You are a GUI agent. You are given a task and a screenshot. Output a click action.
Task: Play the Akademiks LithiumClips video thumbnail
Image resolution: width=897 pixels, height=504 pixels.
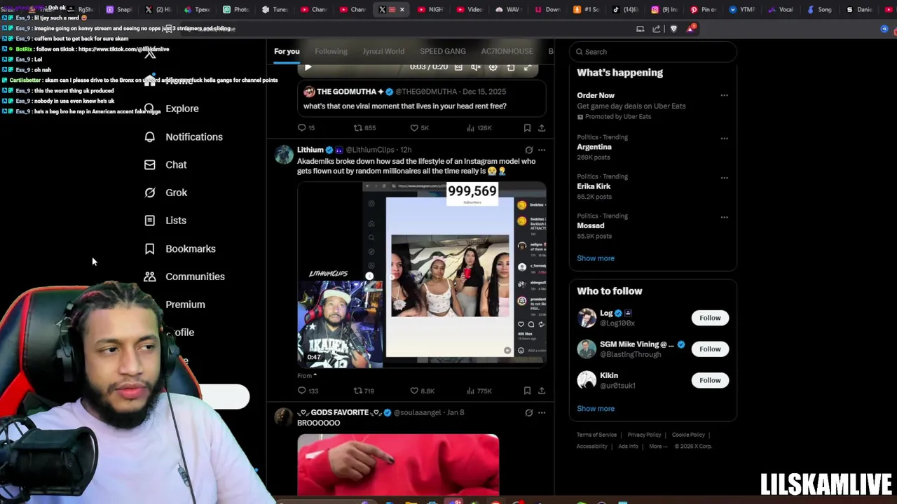[422, 274]
